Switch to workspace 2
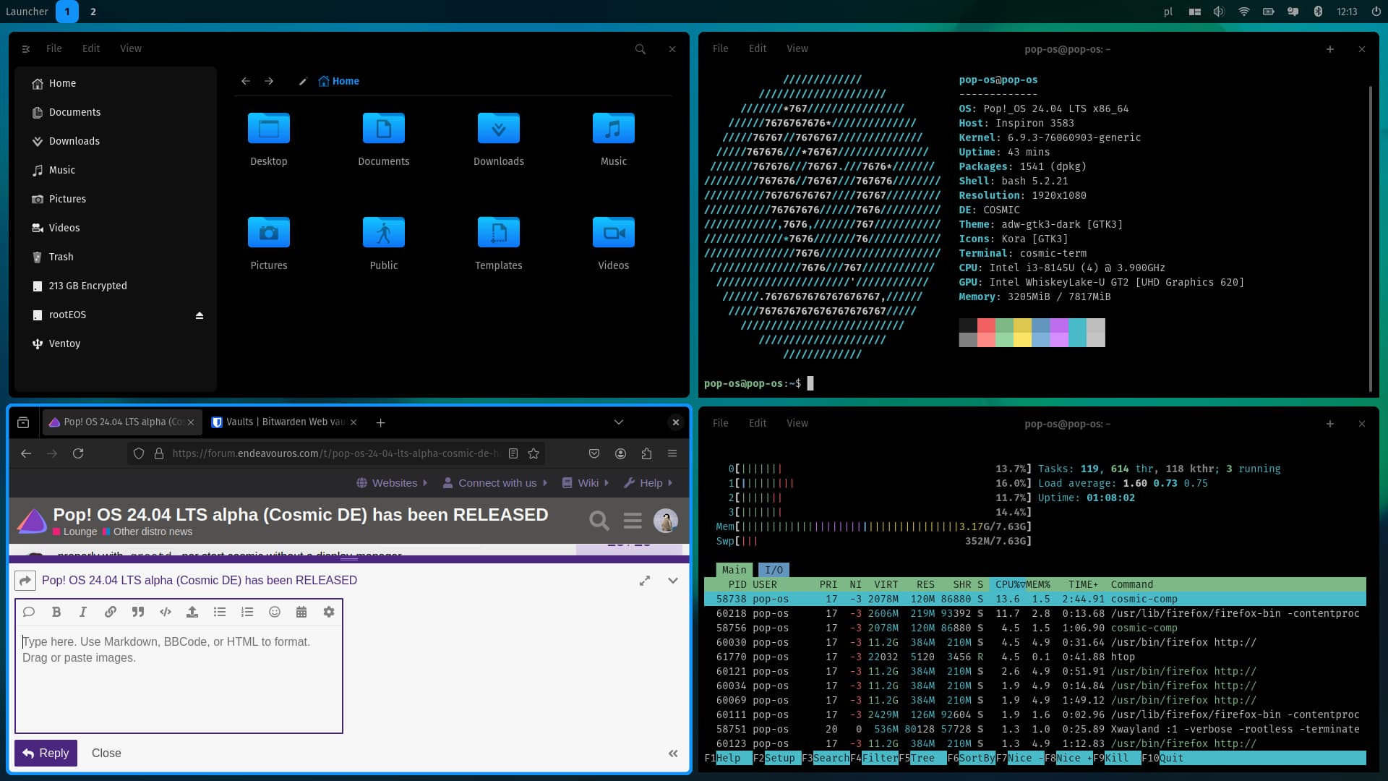This screenshot has height=781, width=1388. coord(93,12)
